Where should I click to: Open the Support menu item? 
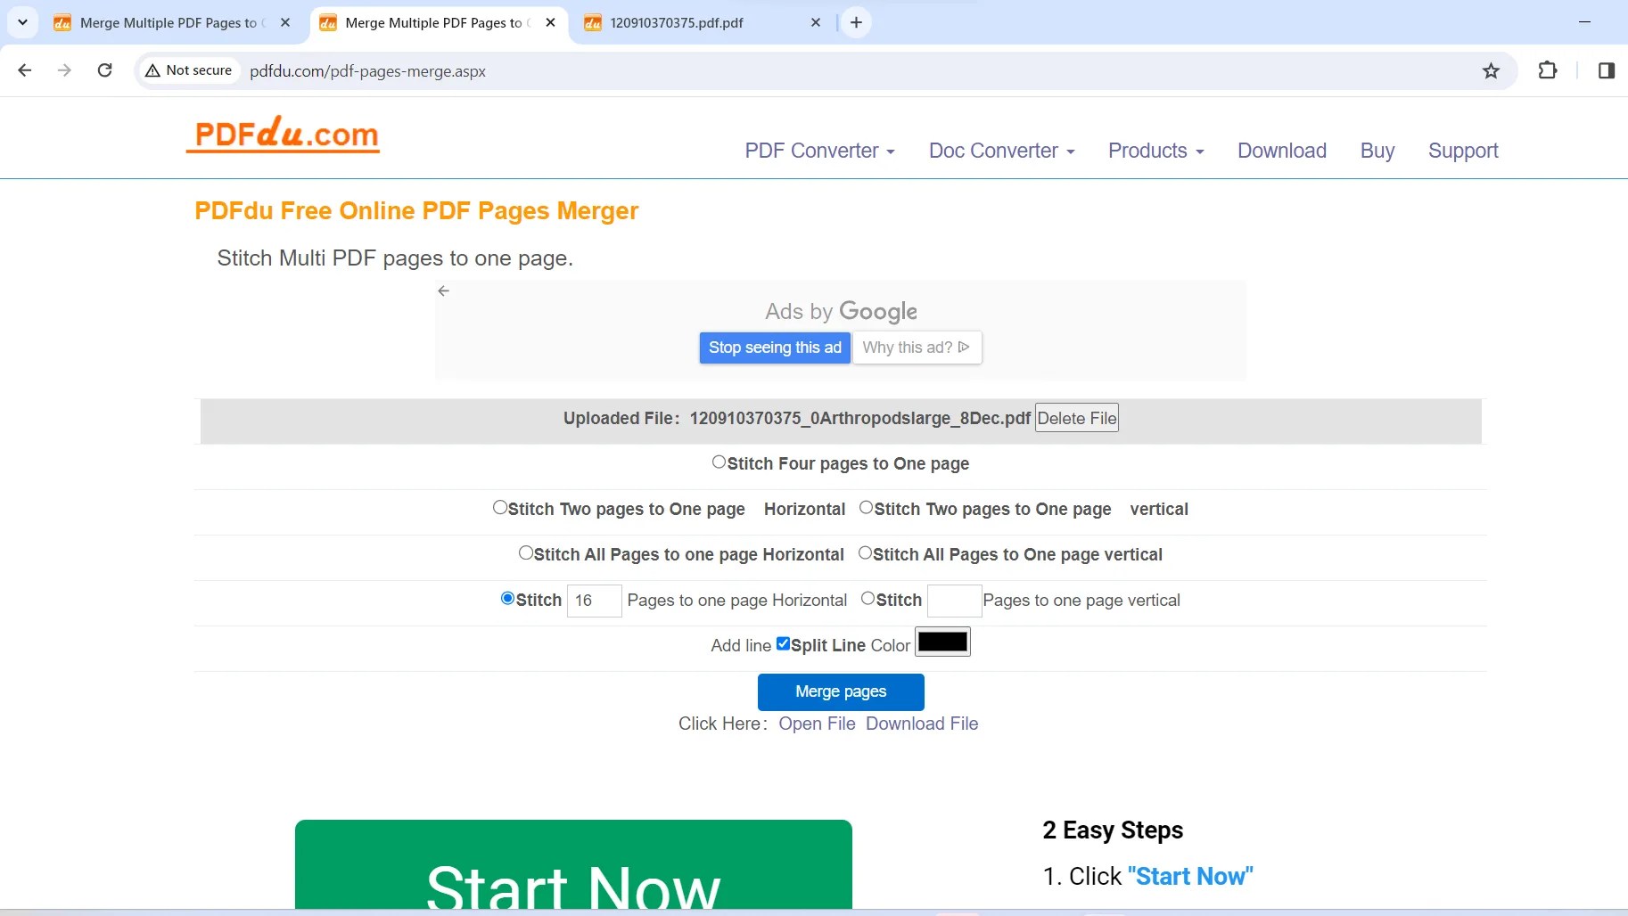coord(1462,151)
